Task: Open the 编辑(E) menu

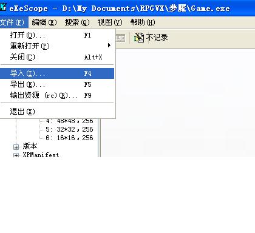Action: pos(44,22)
